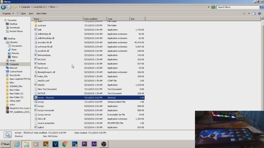264x148 pixels.
Task: Go back with the Back arrow button
Action: tap(3, 7)
